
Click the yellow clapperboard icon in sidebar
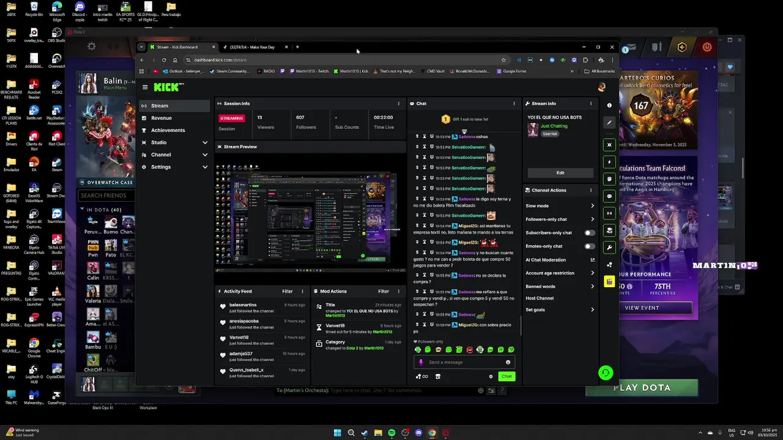click(609, 282)
